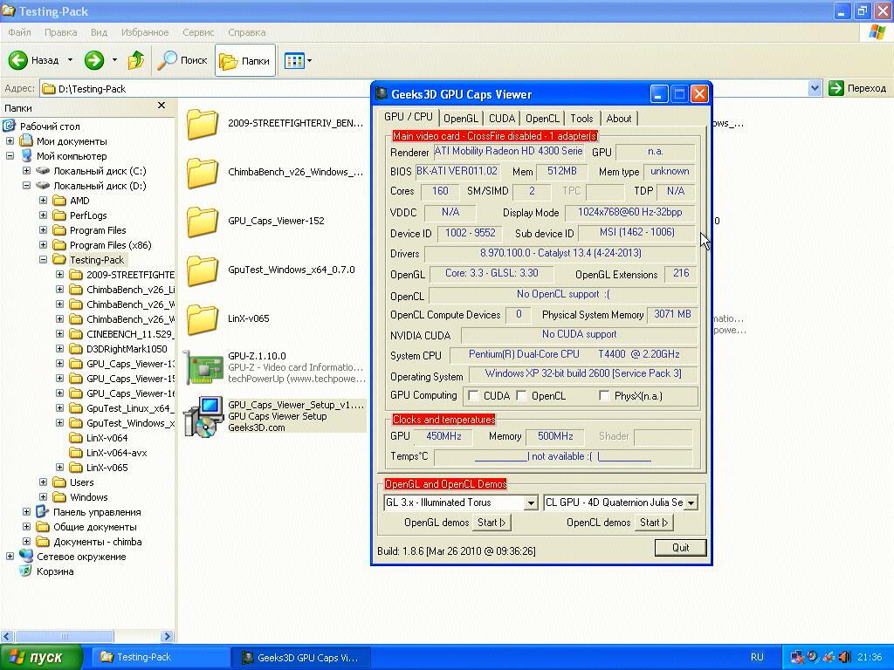The width and height of the screenshot is (894, 670).
Task: Click the Views icon in toolbar
Action: (x=293, y=60)
